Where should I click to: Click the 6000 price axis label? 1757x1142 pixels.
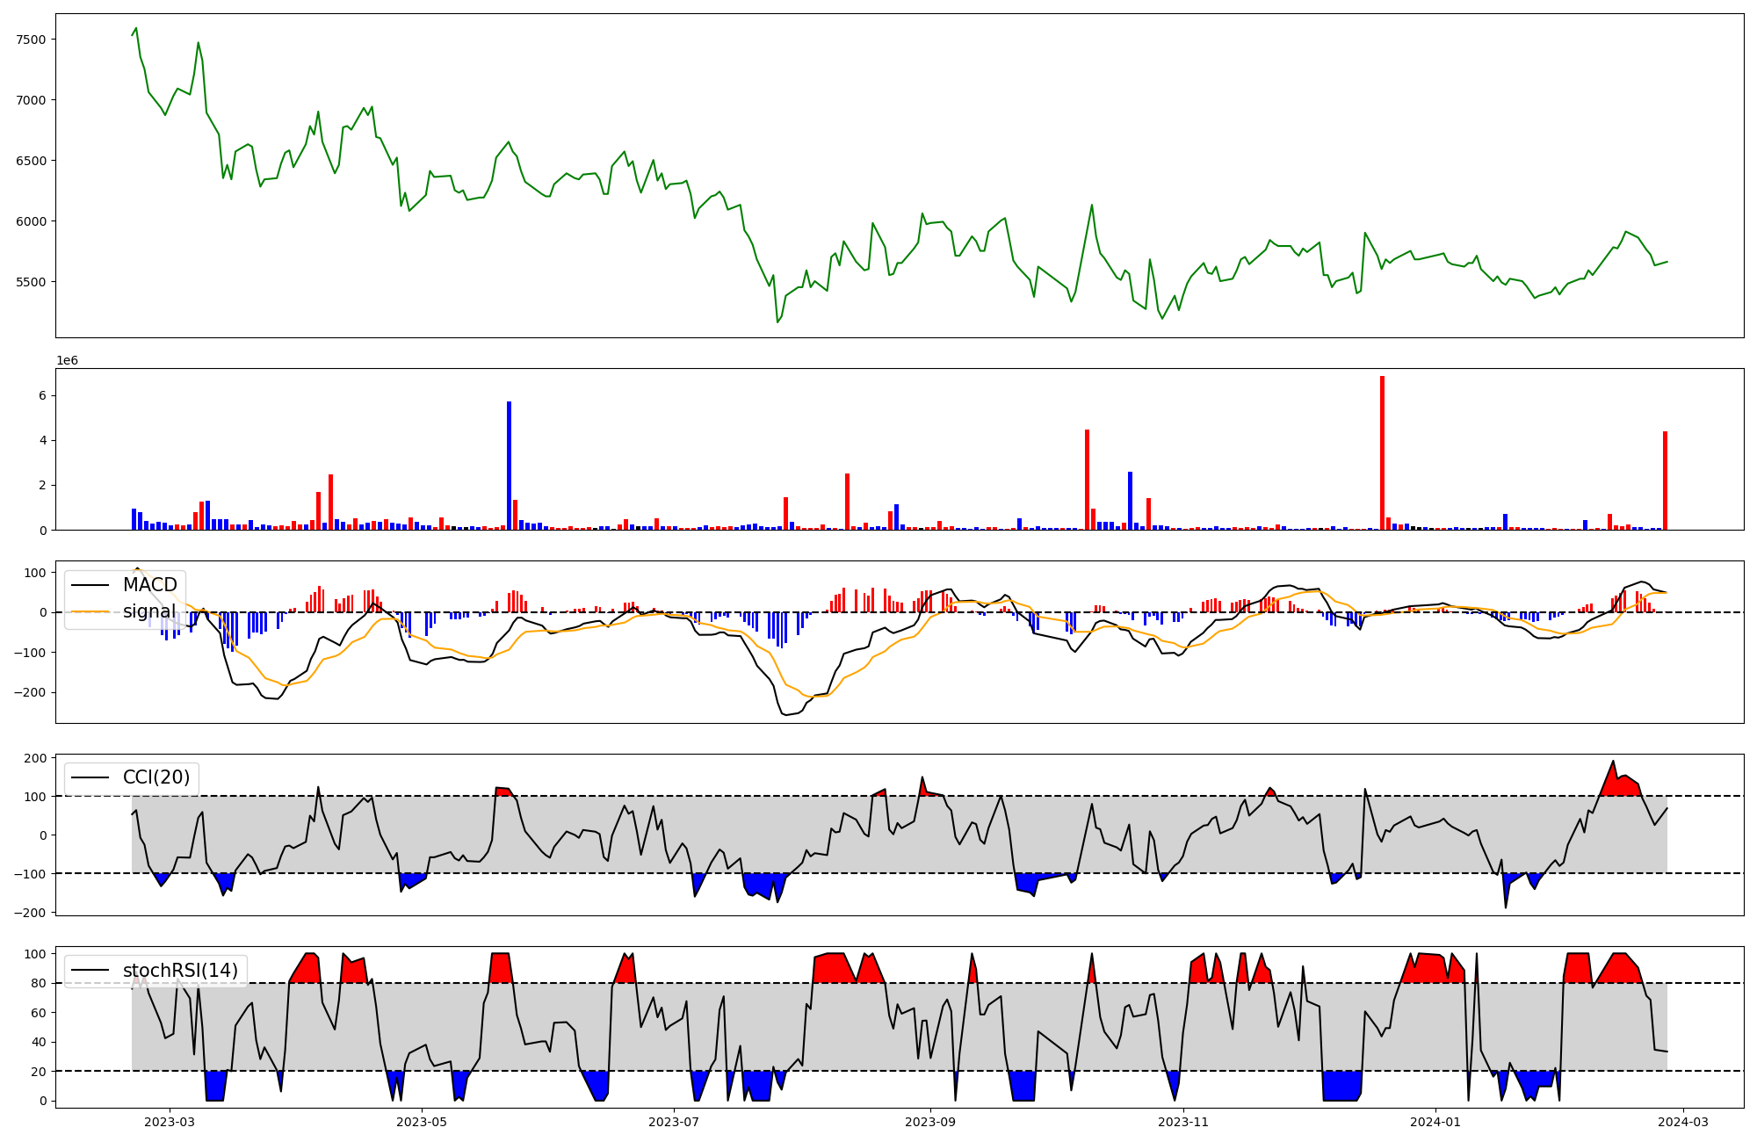[x=31, y=221]
